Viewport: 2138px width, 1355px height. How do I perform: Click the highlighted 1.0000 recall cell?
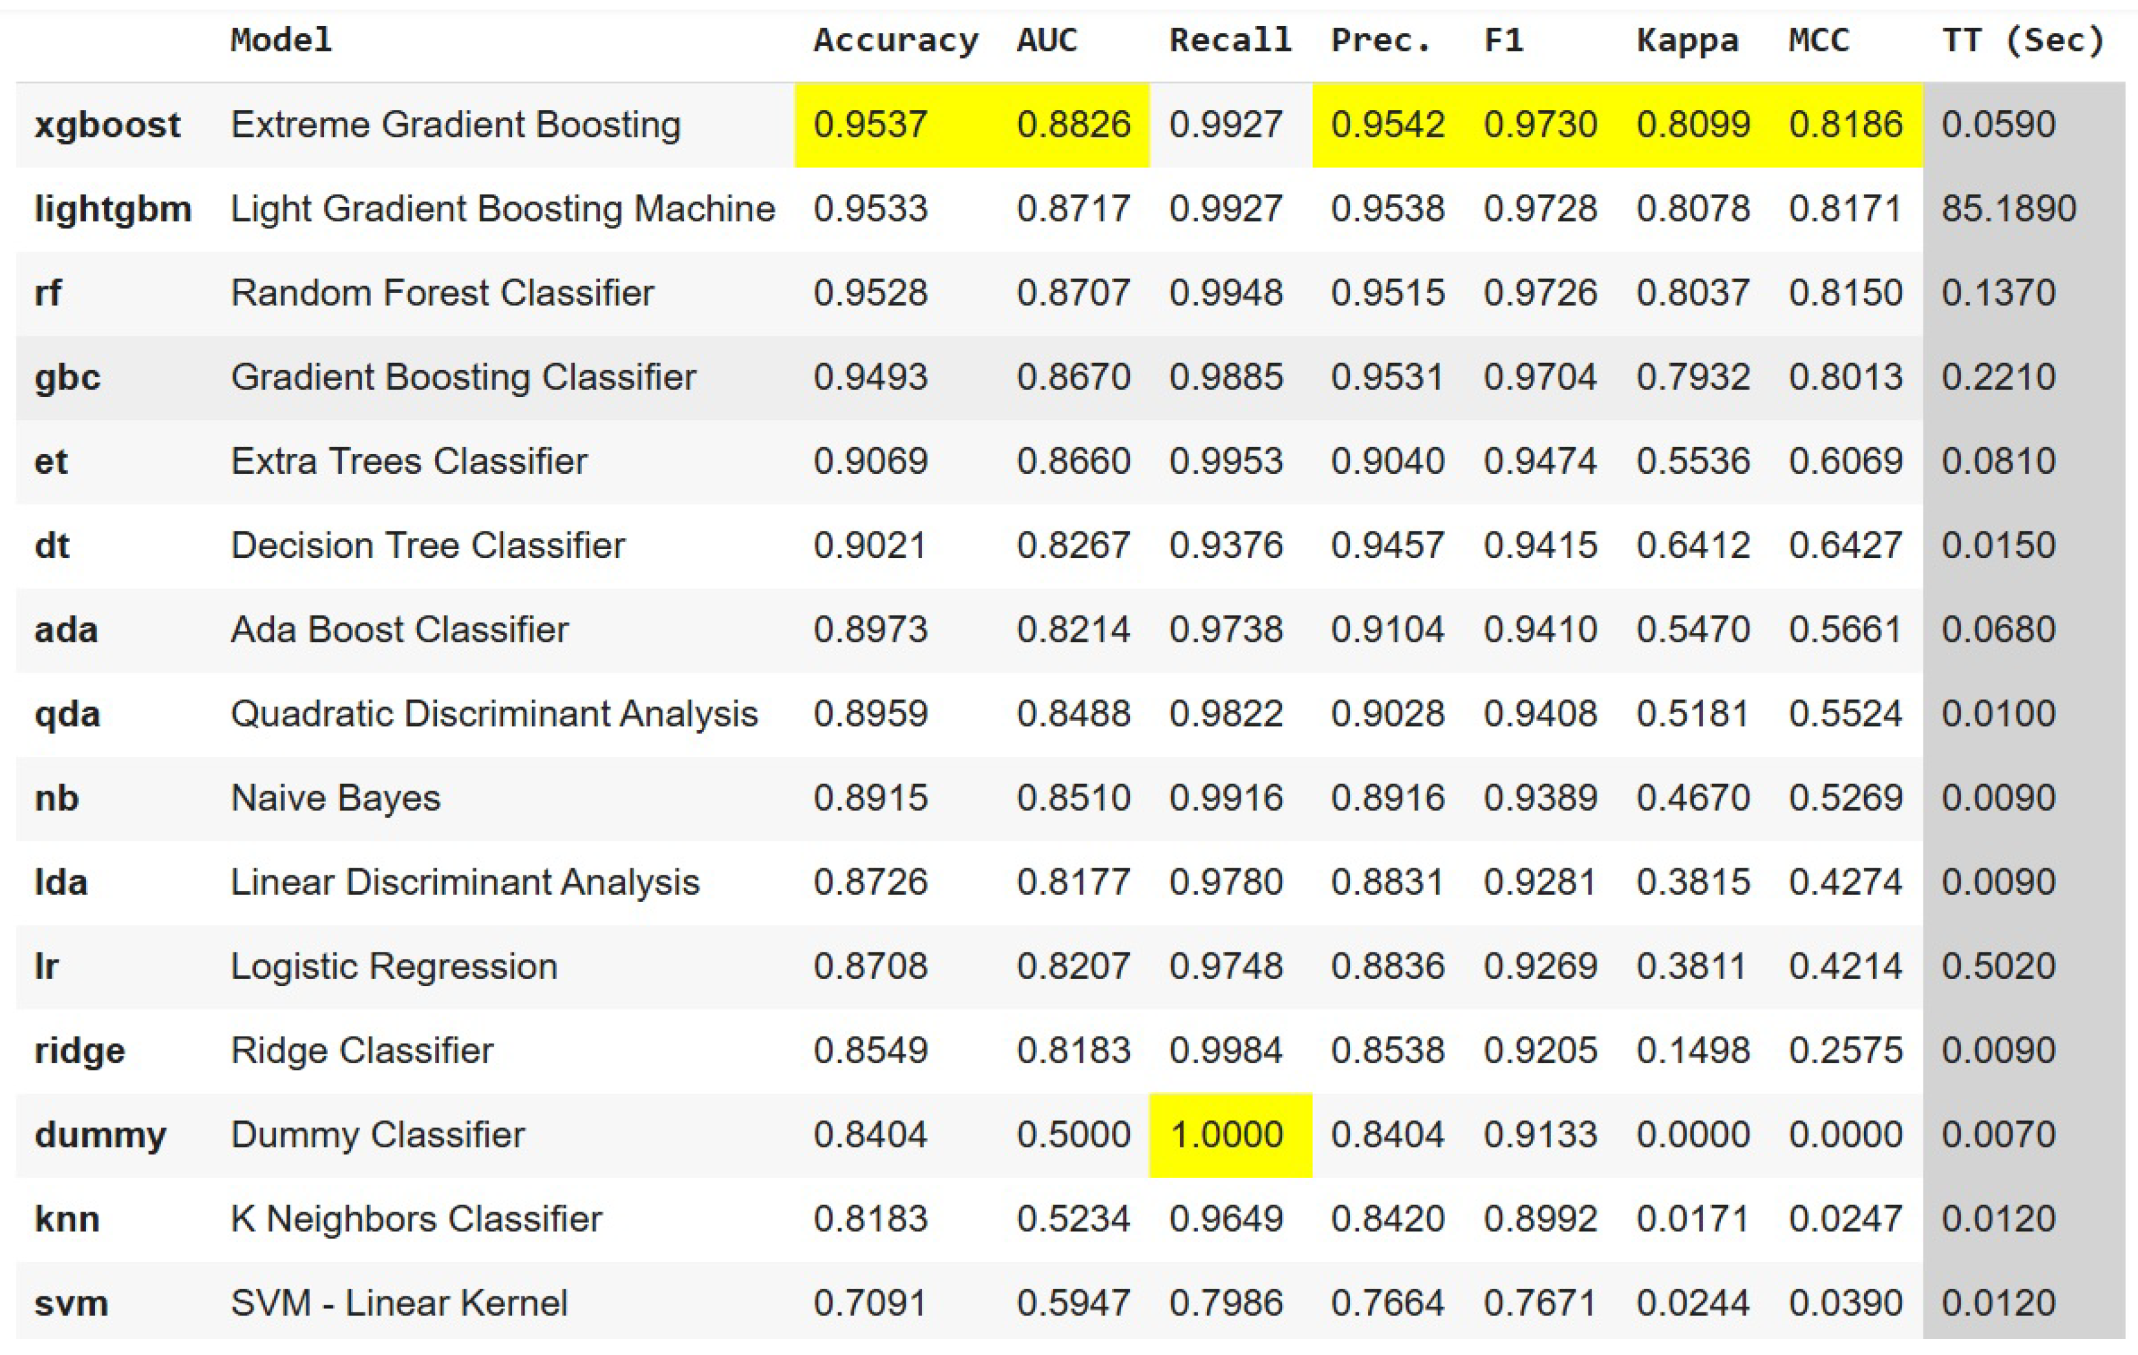pyautogui.click(x=1226, y=1135)
